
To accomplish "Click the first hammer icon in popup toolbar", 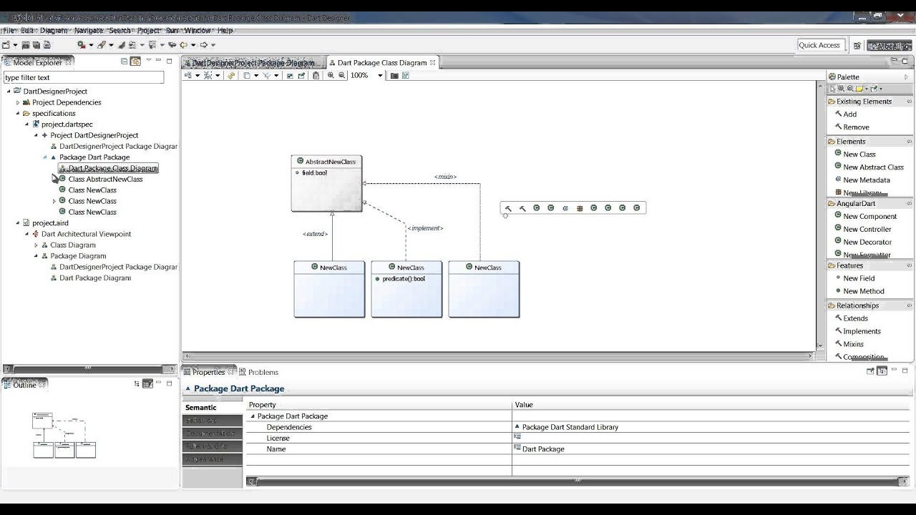I will (508, 208).
